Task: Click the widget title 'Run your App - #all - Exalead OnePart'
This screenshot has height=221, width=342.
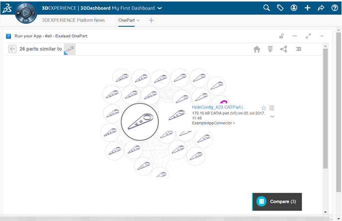Action: point(51,36)
